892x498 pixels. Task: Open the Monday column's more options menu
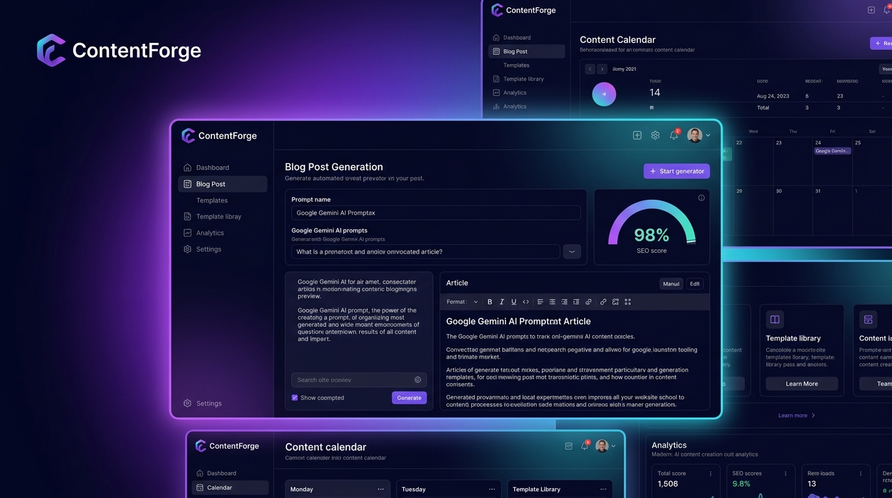tap(381, 490)
